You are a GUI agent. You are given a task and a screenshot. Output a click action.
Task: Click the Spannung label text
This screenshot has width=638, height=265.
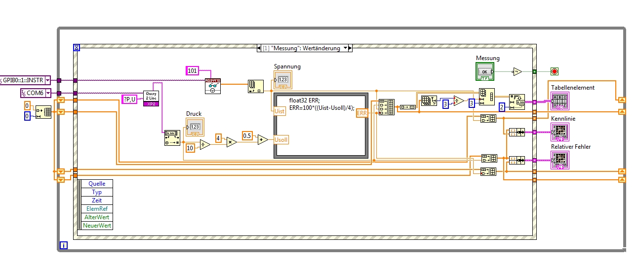click(x=287, y=66)
